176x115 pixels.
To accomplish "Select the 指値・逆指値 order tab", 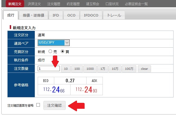I will (x=34, y=15).
